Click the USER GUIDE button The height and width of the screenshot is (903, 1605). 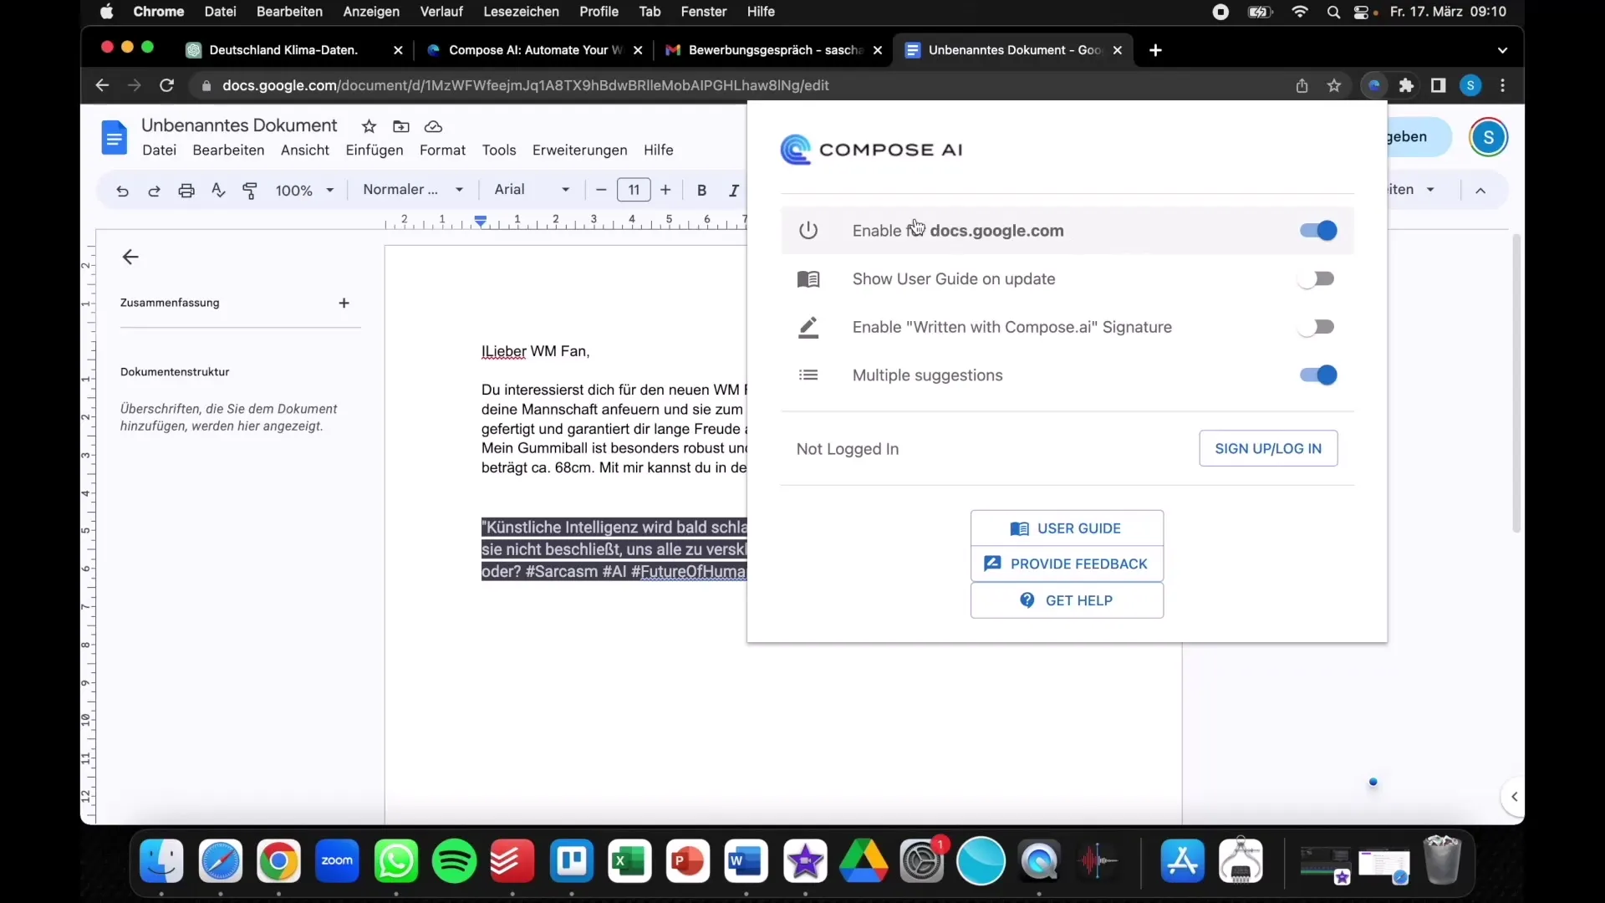pyautogui.click(x=1067, y=528)
